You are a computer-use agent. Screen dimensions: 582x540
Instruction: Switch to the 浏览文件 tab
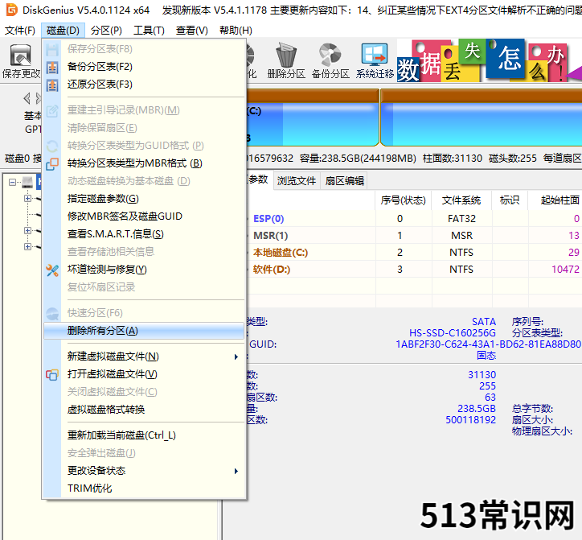point(297,181)
